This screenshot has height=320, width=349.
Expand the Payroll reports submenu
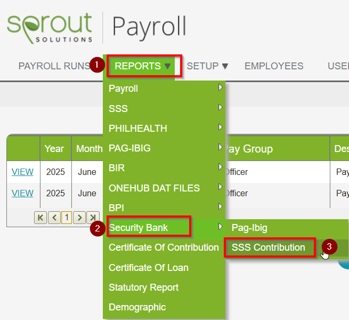(x=164, y=89)
